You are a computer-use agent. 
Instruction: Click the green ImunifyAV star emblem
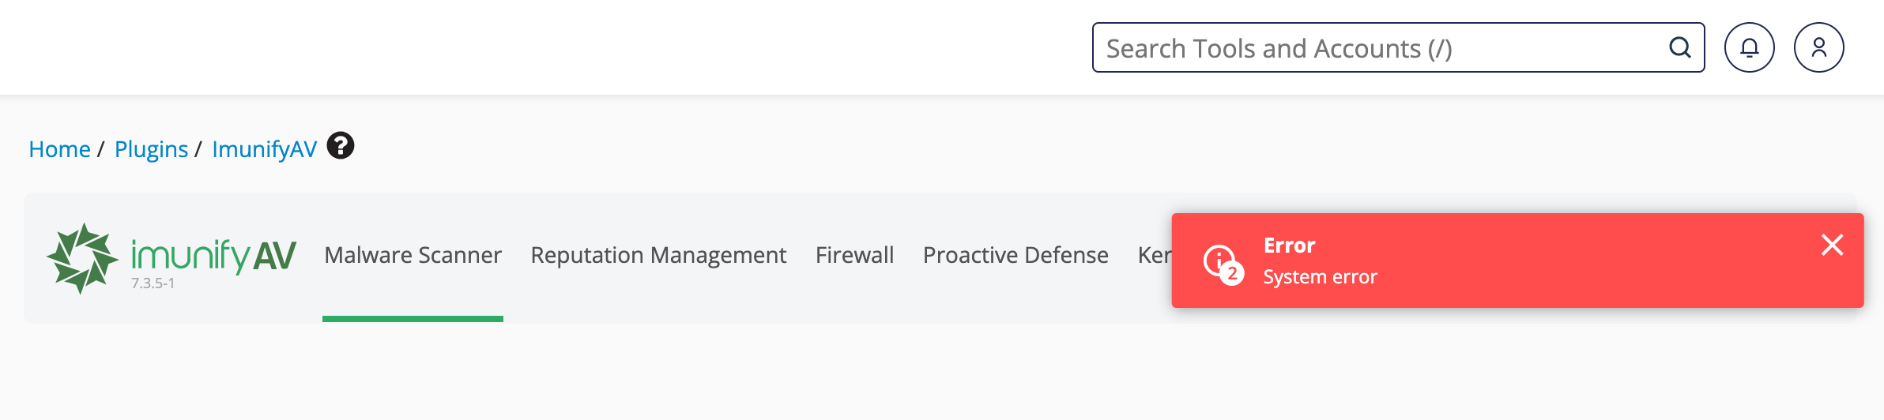(81, 258)
